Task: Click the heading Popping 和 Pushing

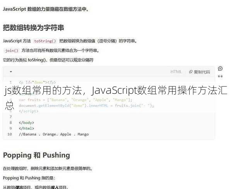Action: [x=36, y=155]
